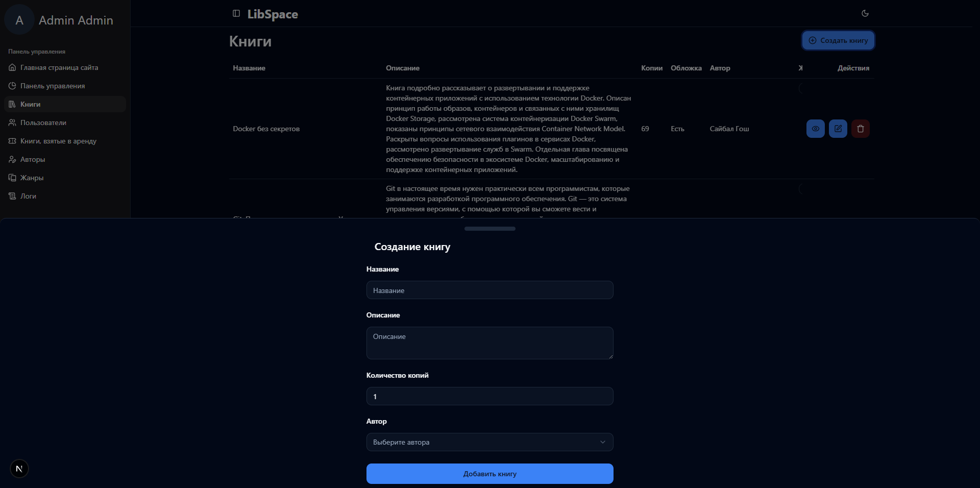Go to Главная страница сайта
This screenshot has height=488, width=980.
(x=59, y=67)
